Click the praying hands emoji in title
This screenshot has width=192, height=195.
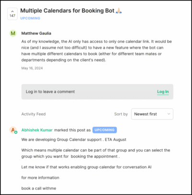[x=119, y=11]
